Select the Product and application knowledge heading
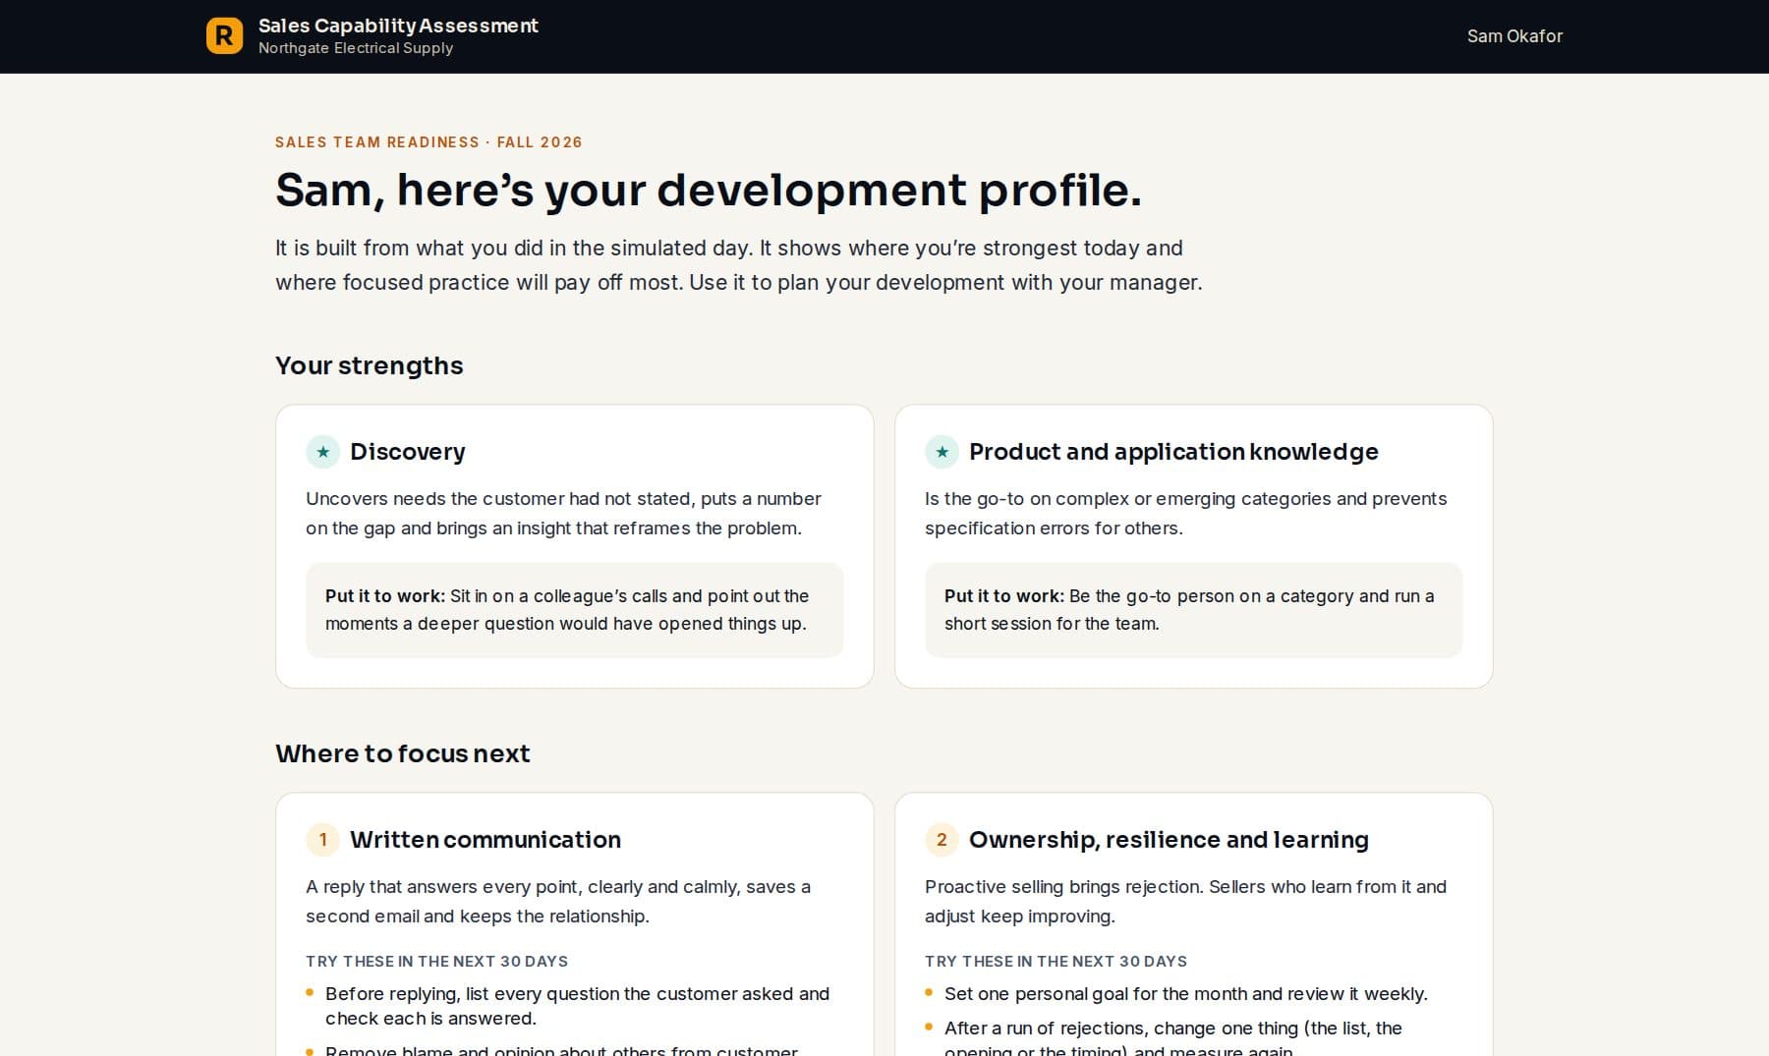This screenshot has width=1769, height=1056. [x=1173, y=452]
